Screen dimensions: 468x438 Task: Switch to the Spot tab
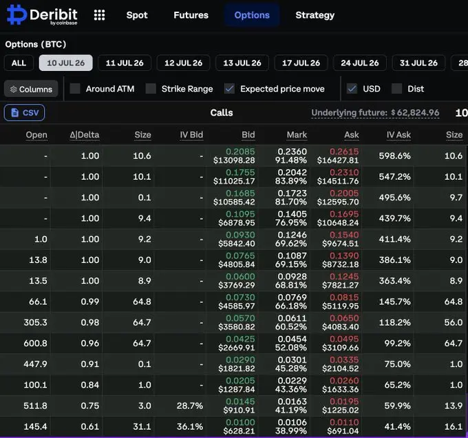coord(137,15)
